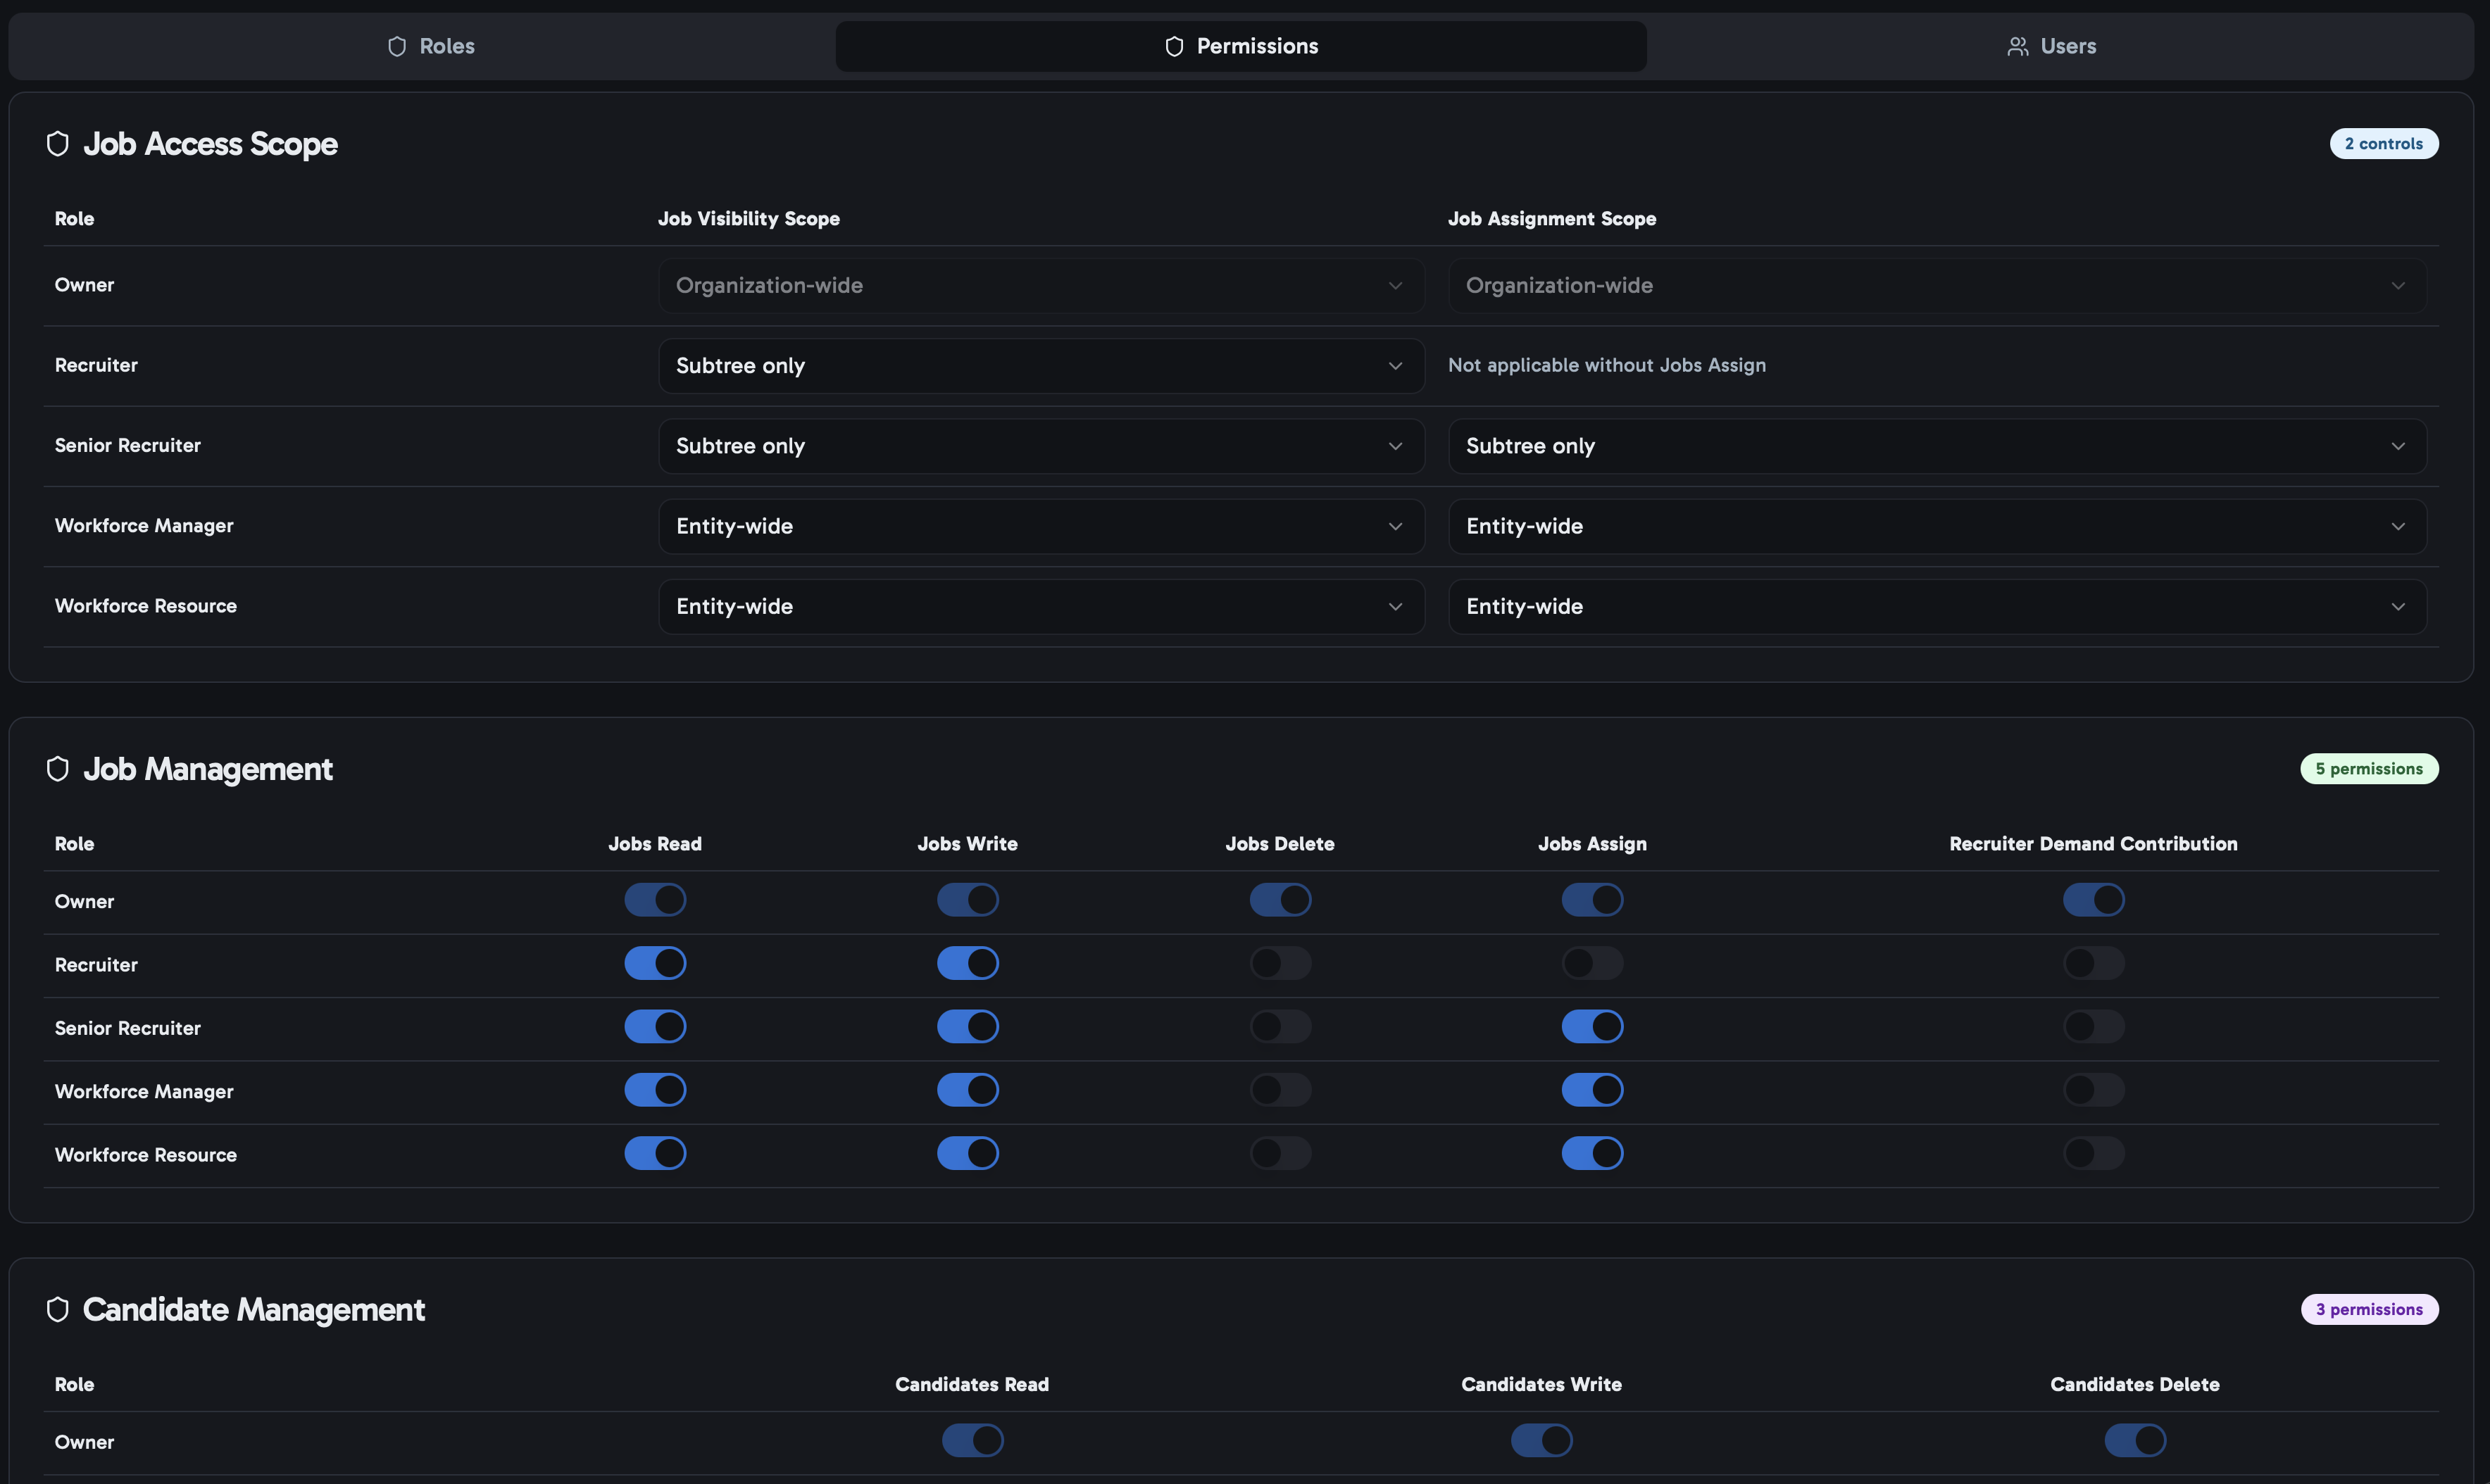This screenshot has width=2490, height=1484.
Task: Toggle Jobs Assign for Owner
Action: pyautogui.click(x=1592, y=900)
